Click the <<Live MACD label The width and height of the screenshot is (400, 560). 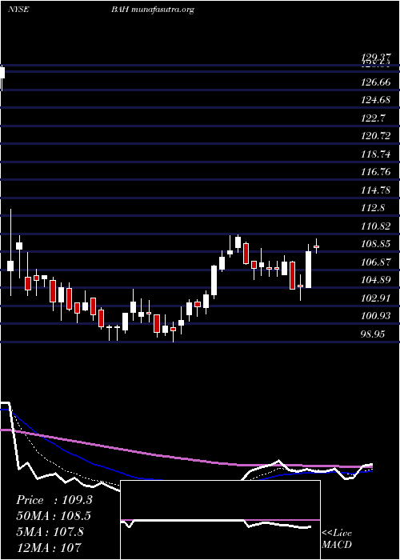coord(337,539)
